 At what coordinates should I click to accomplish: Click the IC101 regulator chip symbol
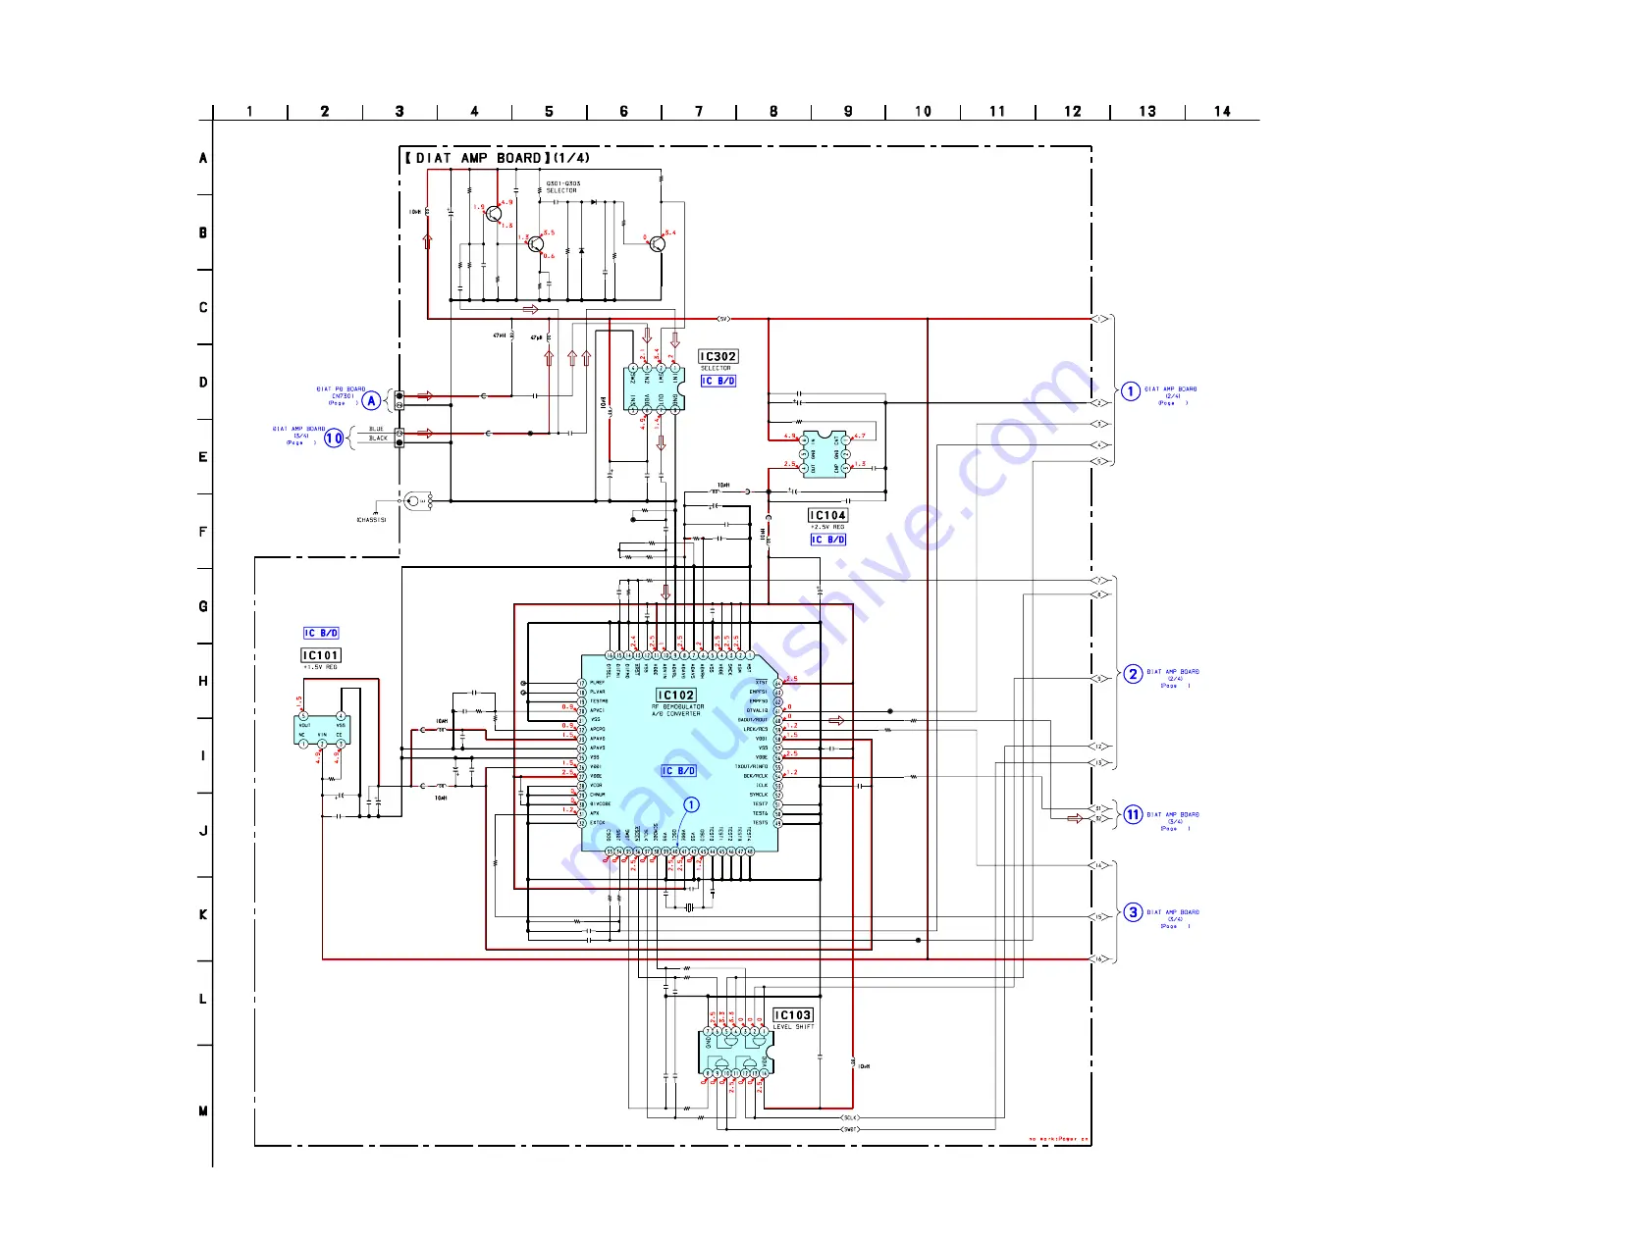[x=322, y=730]
